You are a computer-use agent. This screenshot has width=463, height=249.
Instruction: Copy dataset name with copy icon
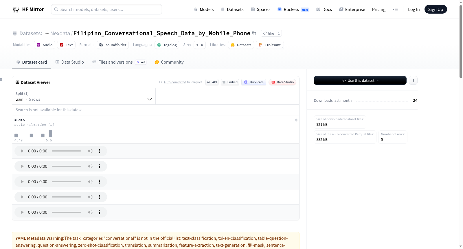pyautogui.click(x=254, y=33)
